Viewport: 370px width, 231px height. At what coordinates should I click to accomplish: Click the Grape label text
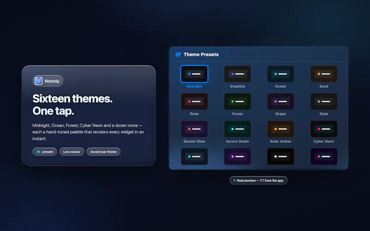click(281, 114)
